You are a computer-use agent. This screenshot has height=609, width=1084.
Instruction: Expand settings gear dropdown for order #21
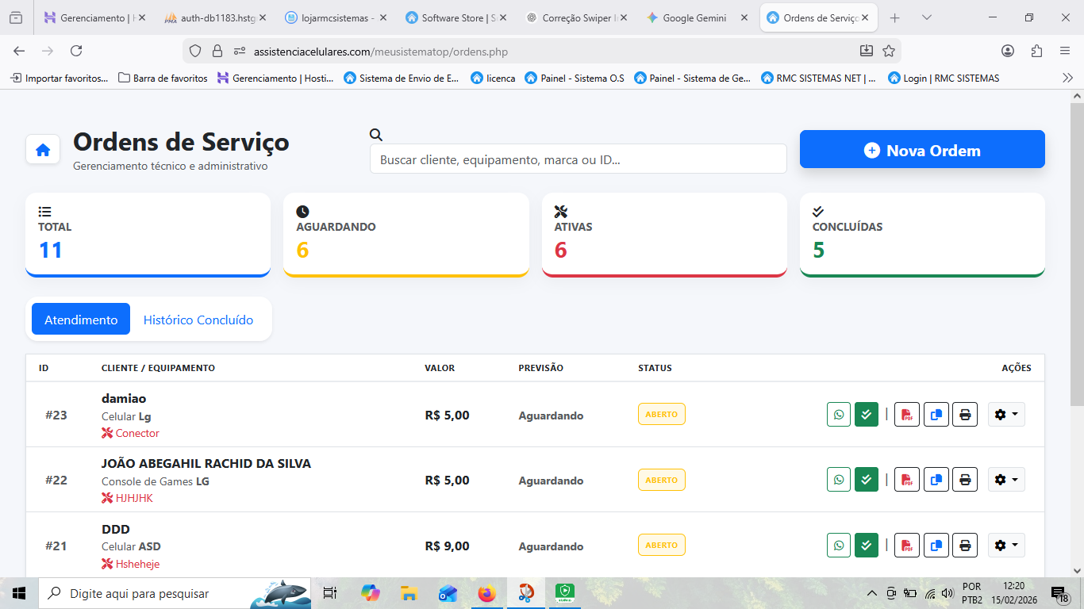pyautogui.click(x=1006, y=546)
